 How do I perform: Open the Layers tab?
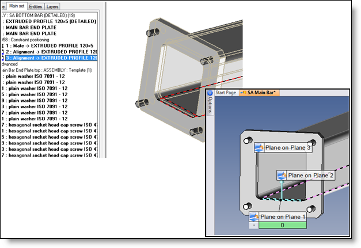click(x=52, y=6)
